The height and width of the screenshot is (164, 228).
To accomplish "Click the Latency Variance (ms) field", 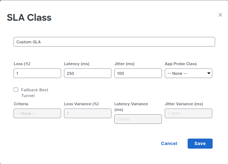I will (138, 119).
